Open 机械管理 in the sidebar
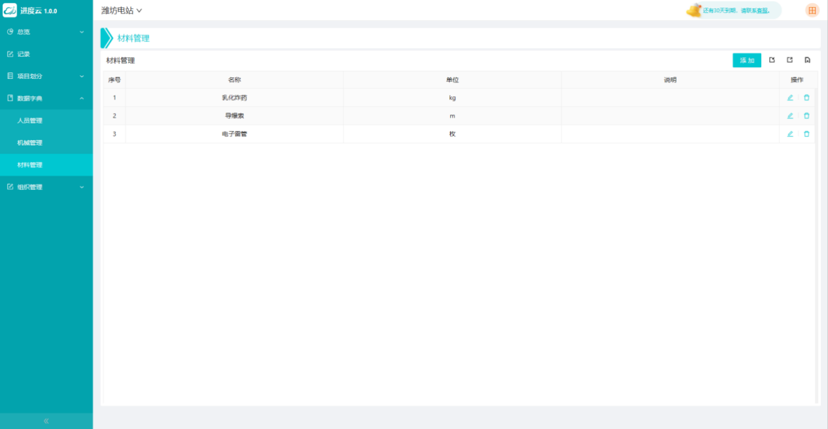This screenshot has width=828, height=429. [30, 143]
